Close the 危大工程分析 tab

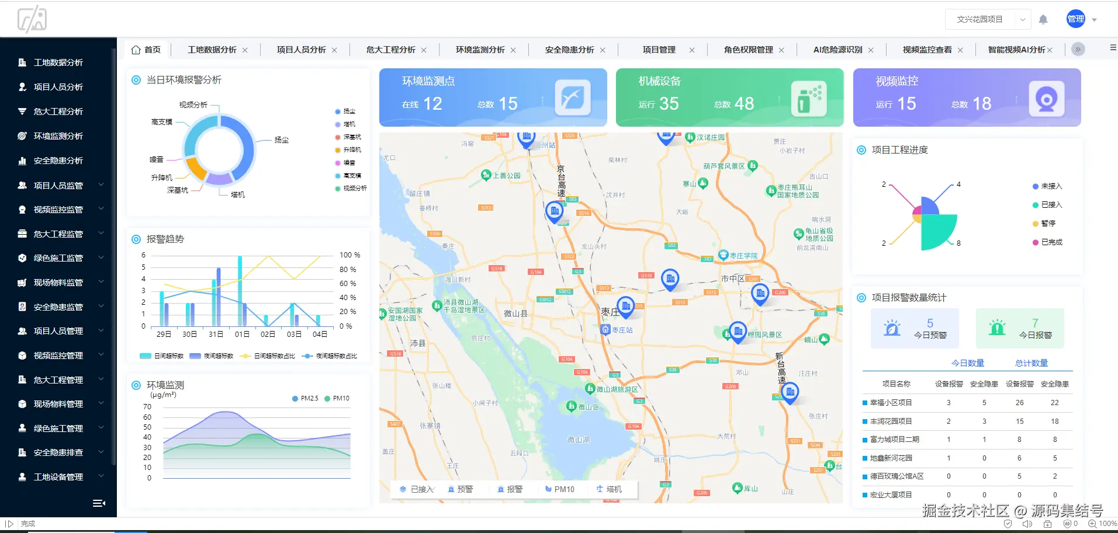pyautogui.click(x=424, y=50)
